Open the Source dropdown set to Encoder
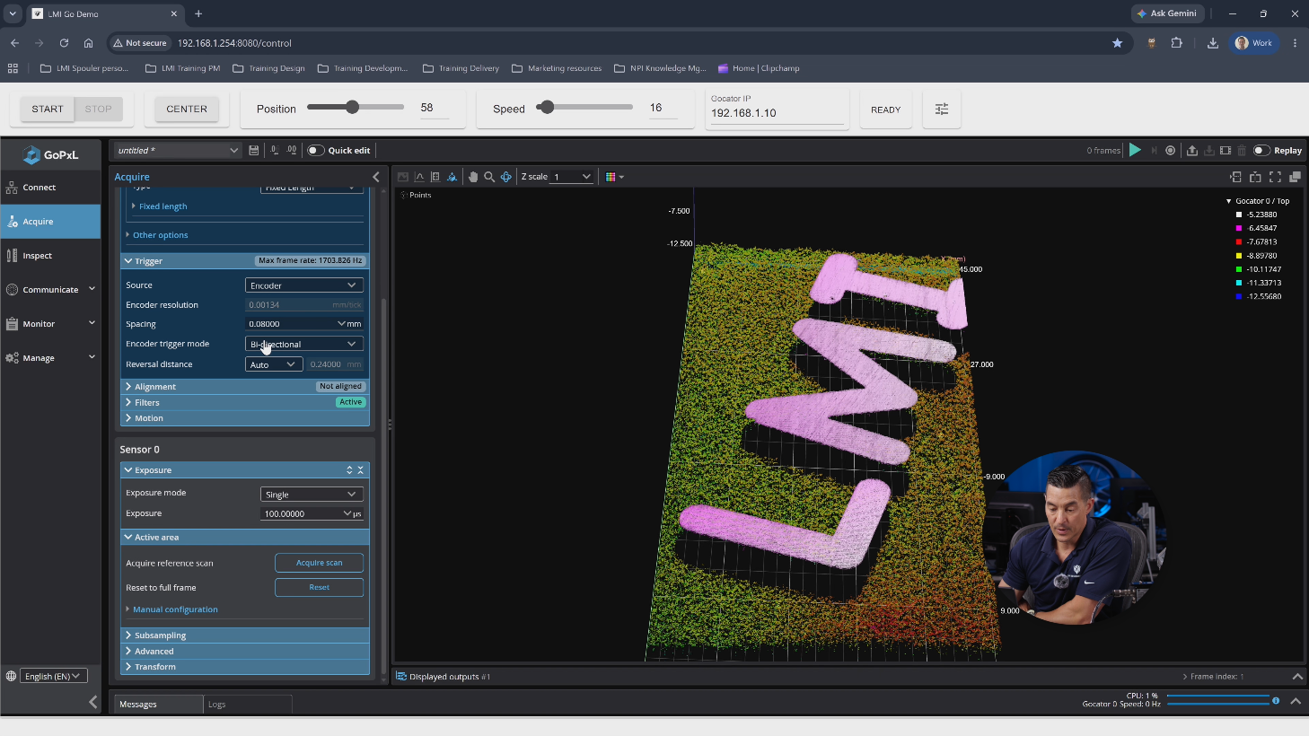The image size is (1309, 736). [304, 285]
